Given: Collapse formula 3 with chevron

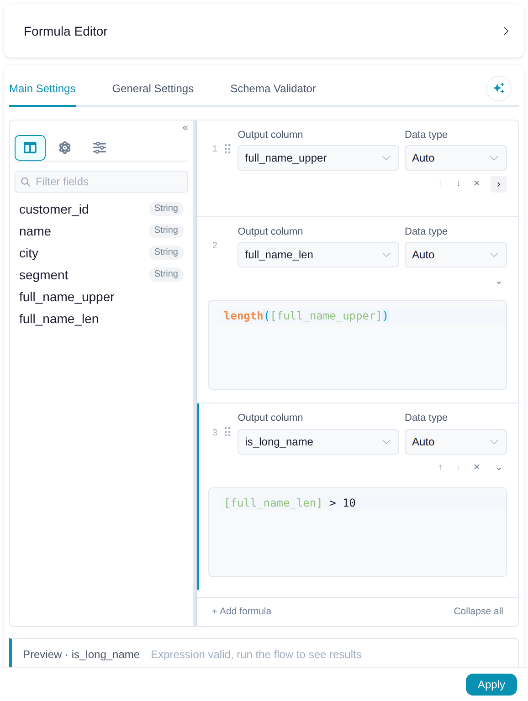Looking at the screenshot, I should [499, 468].
